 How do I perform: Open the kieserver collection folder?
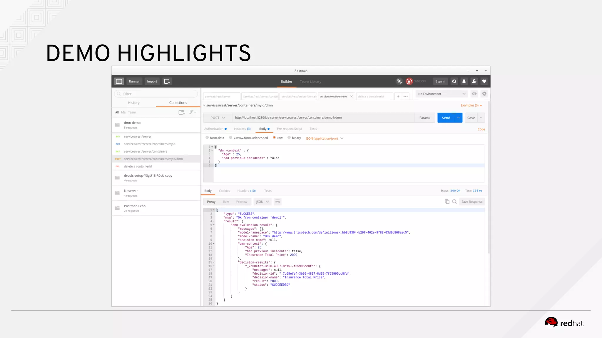tap(156, 193)
